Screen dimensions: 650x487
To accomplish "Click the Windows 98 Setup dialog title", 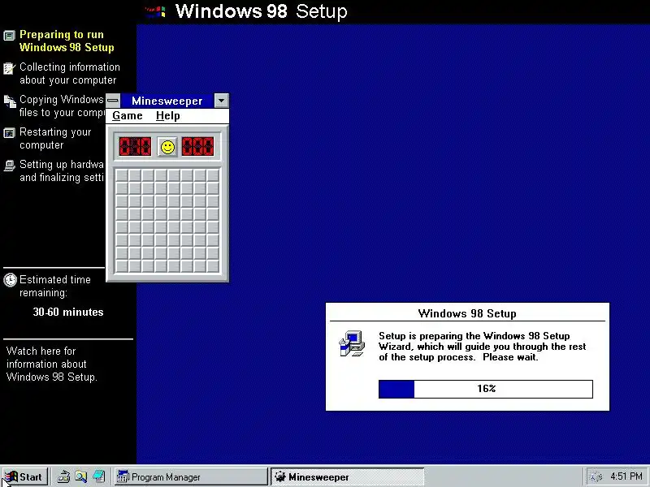I will 467,313.
